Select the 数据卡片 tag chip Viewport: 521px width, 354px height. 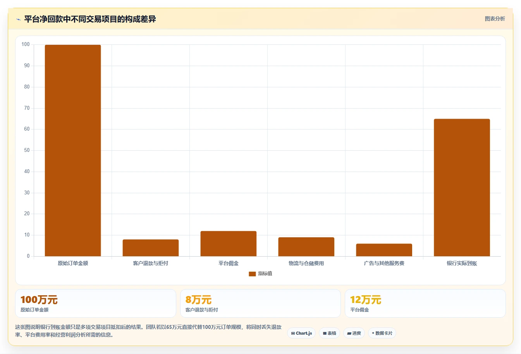pos(382,333)
